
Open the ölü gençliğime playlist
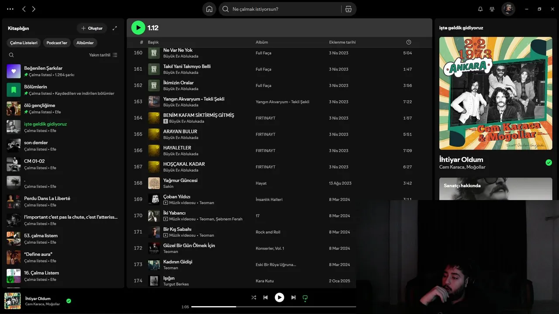coord(63,108)
